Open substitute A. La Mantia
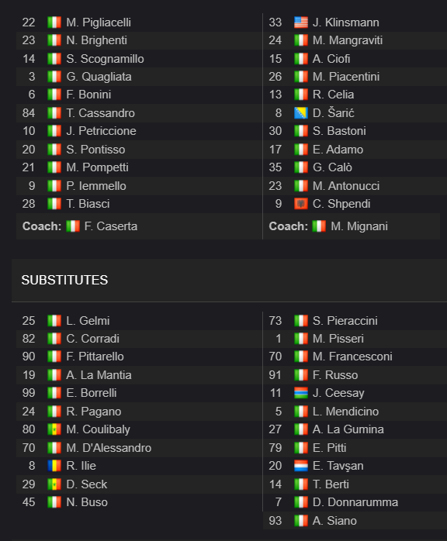Viewport: 447px width, 541px height. 99,375
